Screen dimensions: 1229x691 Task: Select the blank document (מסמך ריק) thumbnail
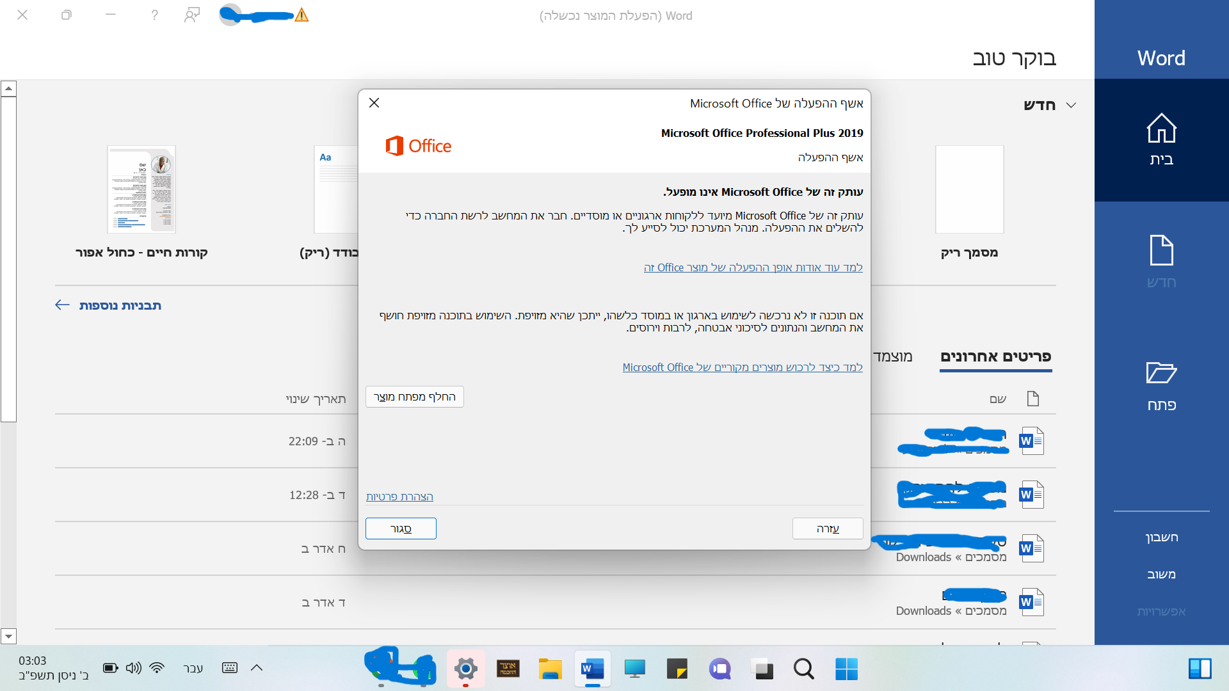pyautogui.click(x=969, y=189)
